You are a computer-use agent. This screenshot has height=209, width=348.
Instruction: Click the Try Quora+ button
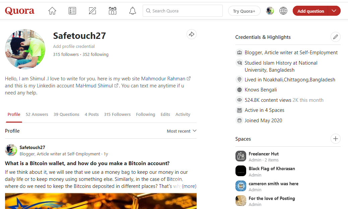point(244,11)
